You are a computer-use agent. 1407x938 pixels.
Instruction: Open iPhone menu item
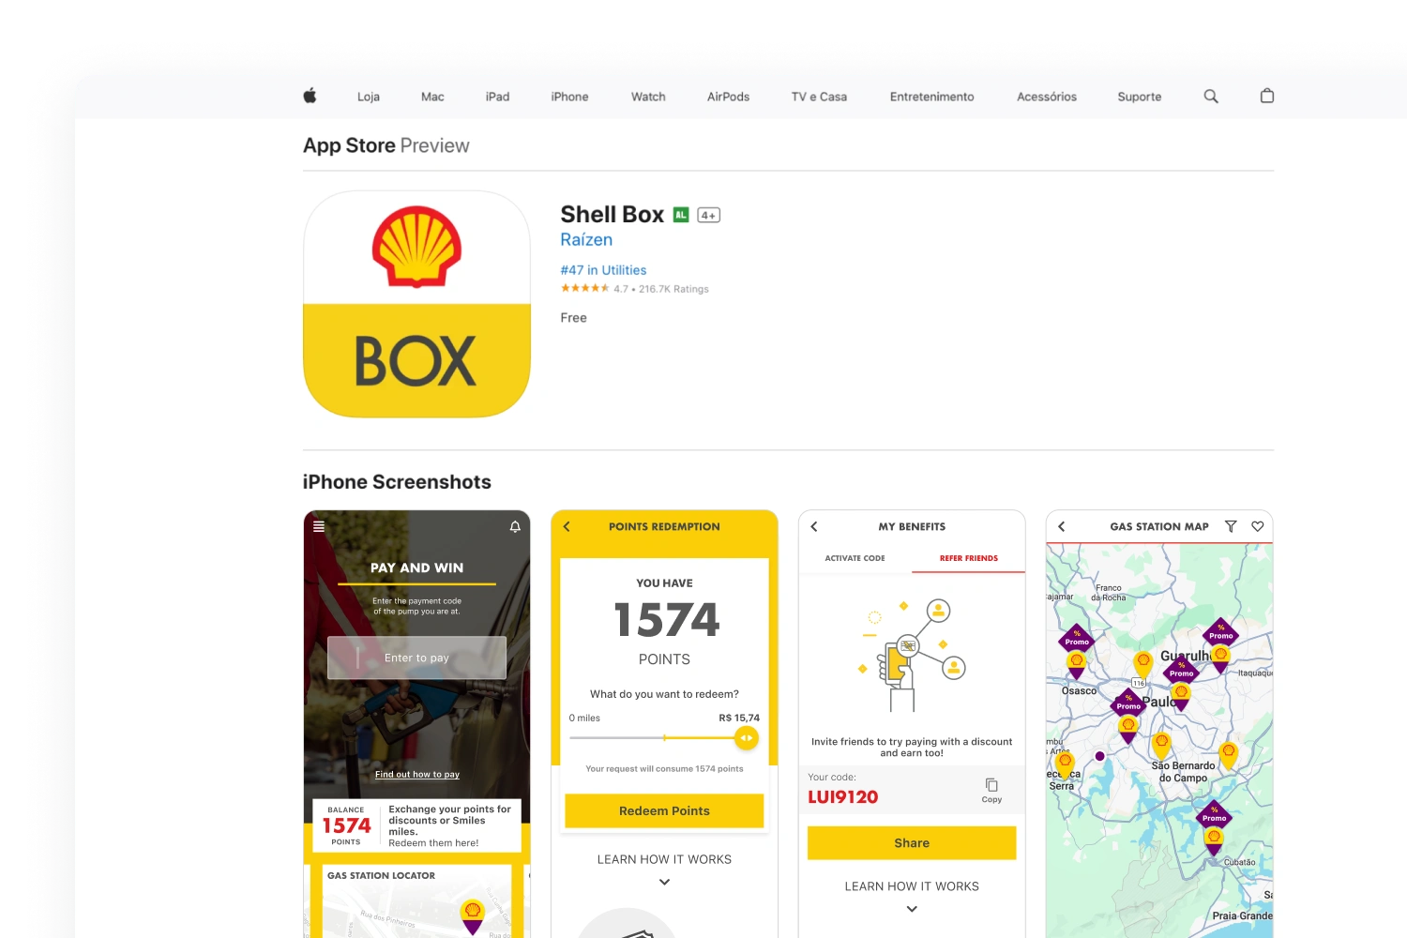(569, 97)
